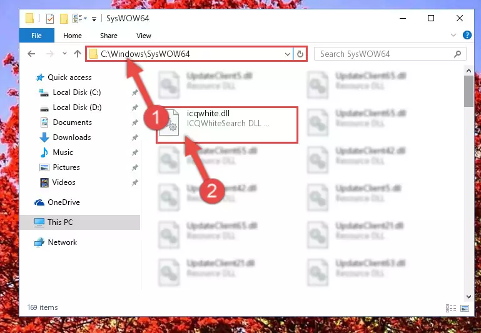This screenshot has width=481, height=333.
Task: Click the New folder icon in quick toolbar
Action: coord(64,19)
